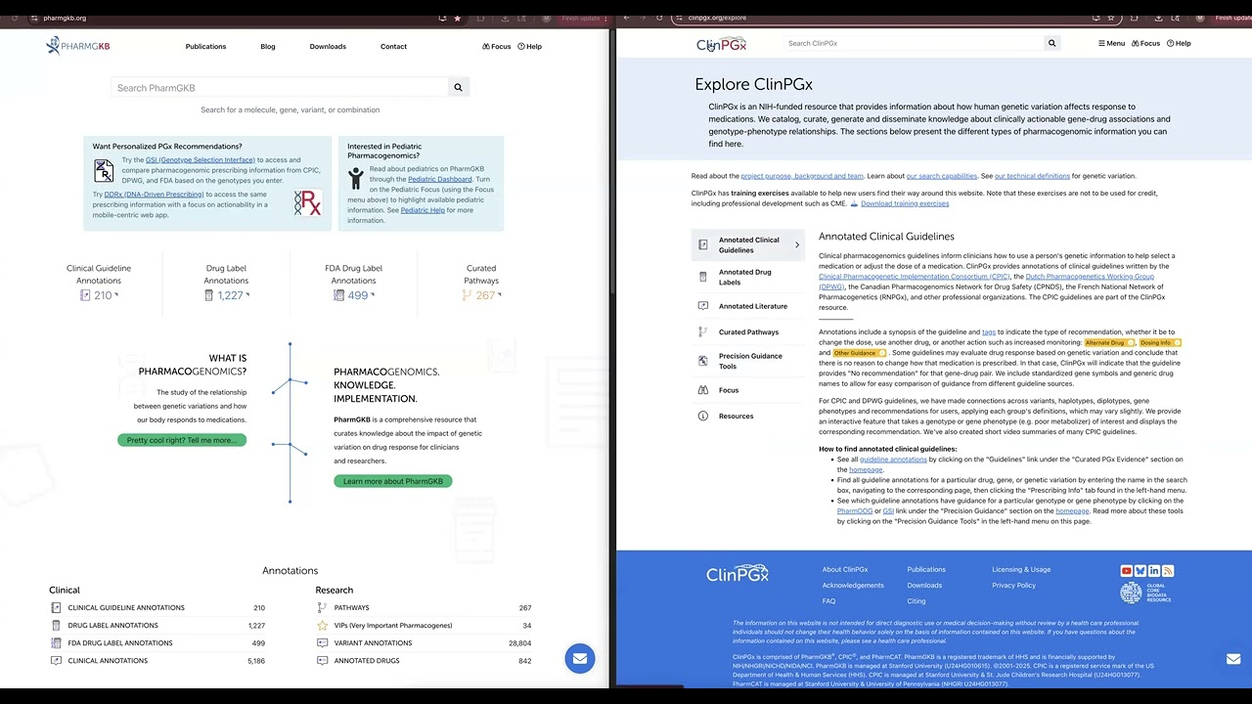Select Precision Guidance Tools in ClinPGx sidebar
This screenshot has height=704, width=1252.
click(x=750, y=361)
